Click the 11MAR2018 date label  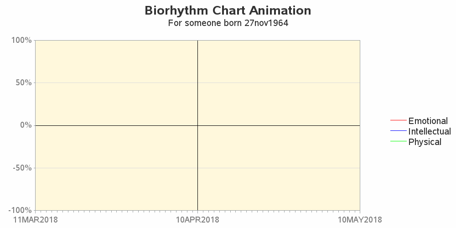pos(36,220)
